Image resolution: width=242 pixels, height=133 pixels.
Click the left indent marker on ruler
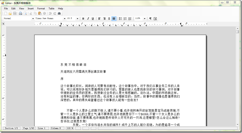click(x=61, y=24)
